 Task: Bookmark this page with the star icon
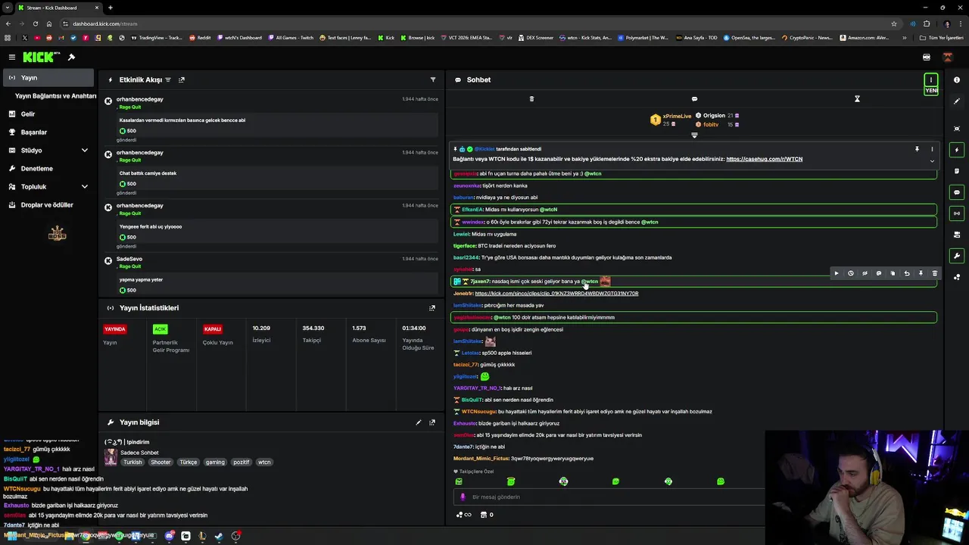point(894,23)
